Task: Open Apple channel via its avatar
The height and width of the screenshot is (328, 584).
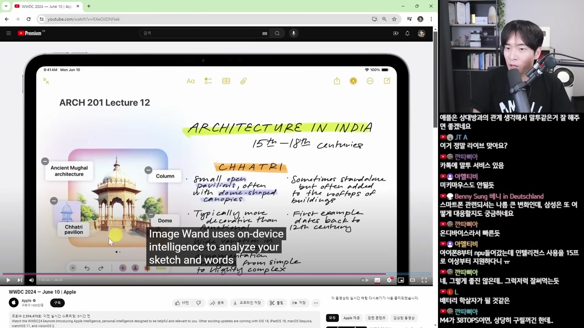Action: tap(14, 302)
